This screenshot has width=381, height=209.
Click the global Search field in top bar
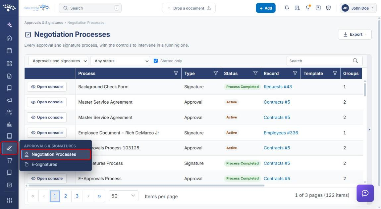click(x=90, y=8)
